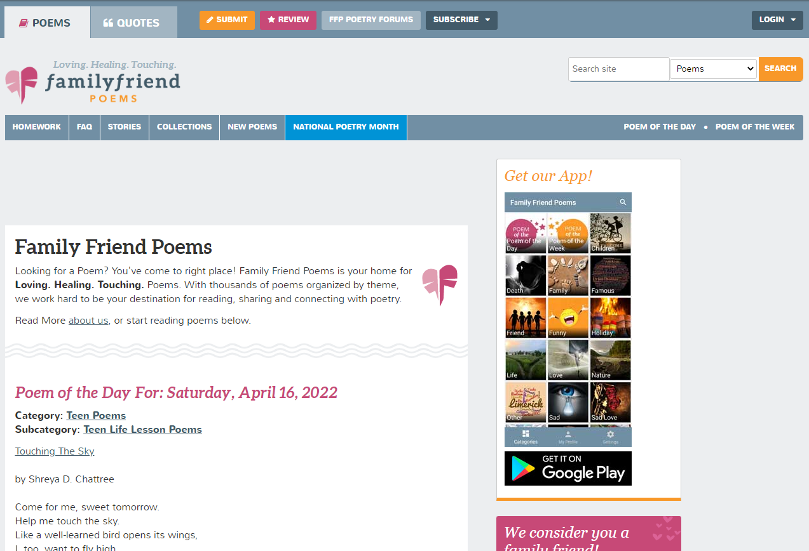Follow the Teen Life Lesson Poems link
The width and height of the screenshot is (809, 551).
142,430
